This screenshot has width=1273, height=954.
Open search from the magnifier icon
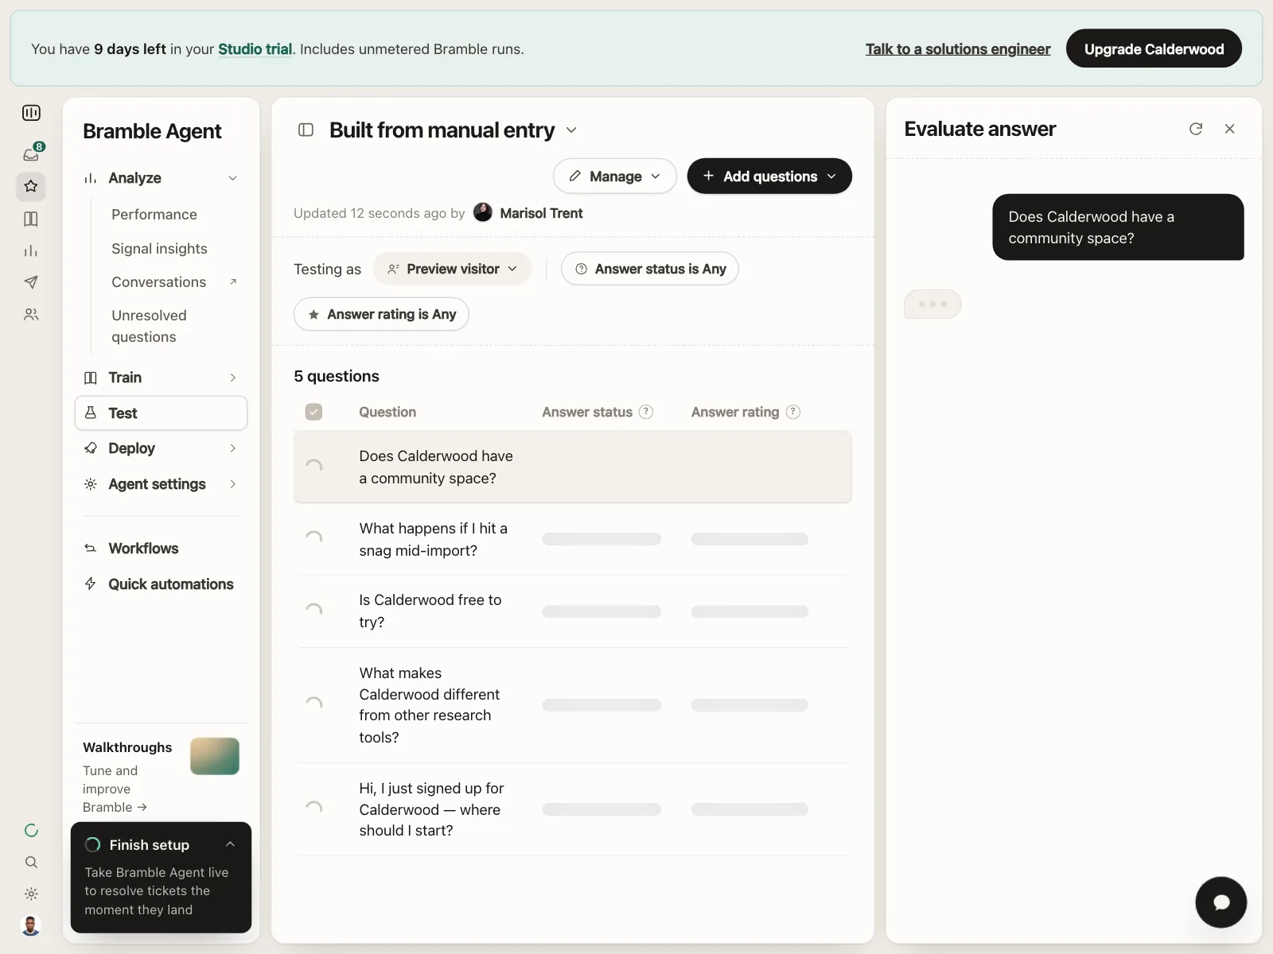click(31, 863)
